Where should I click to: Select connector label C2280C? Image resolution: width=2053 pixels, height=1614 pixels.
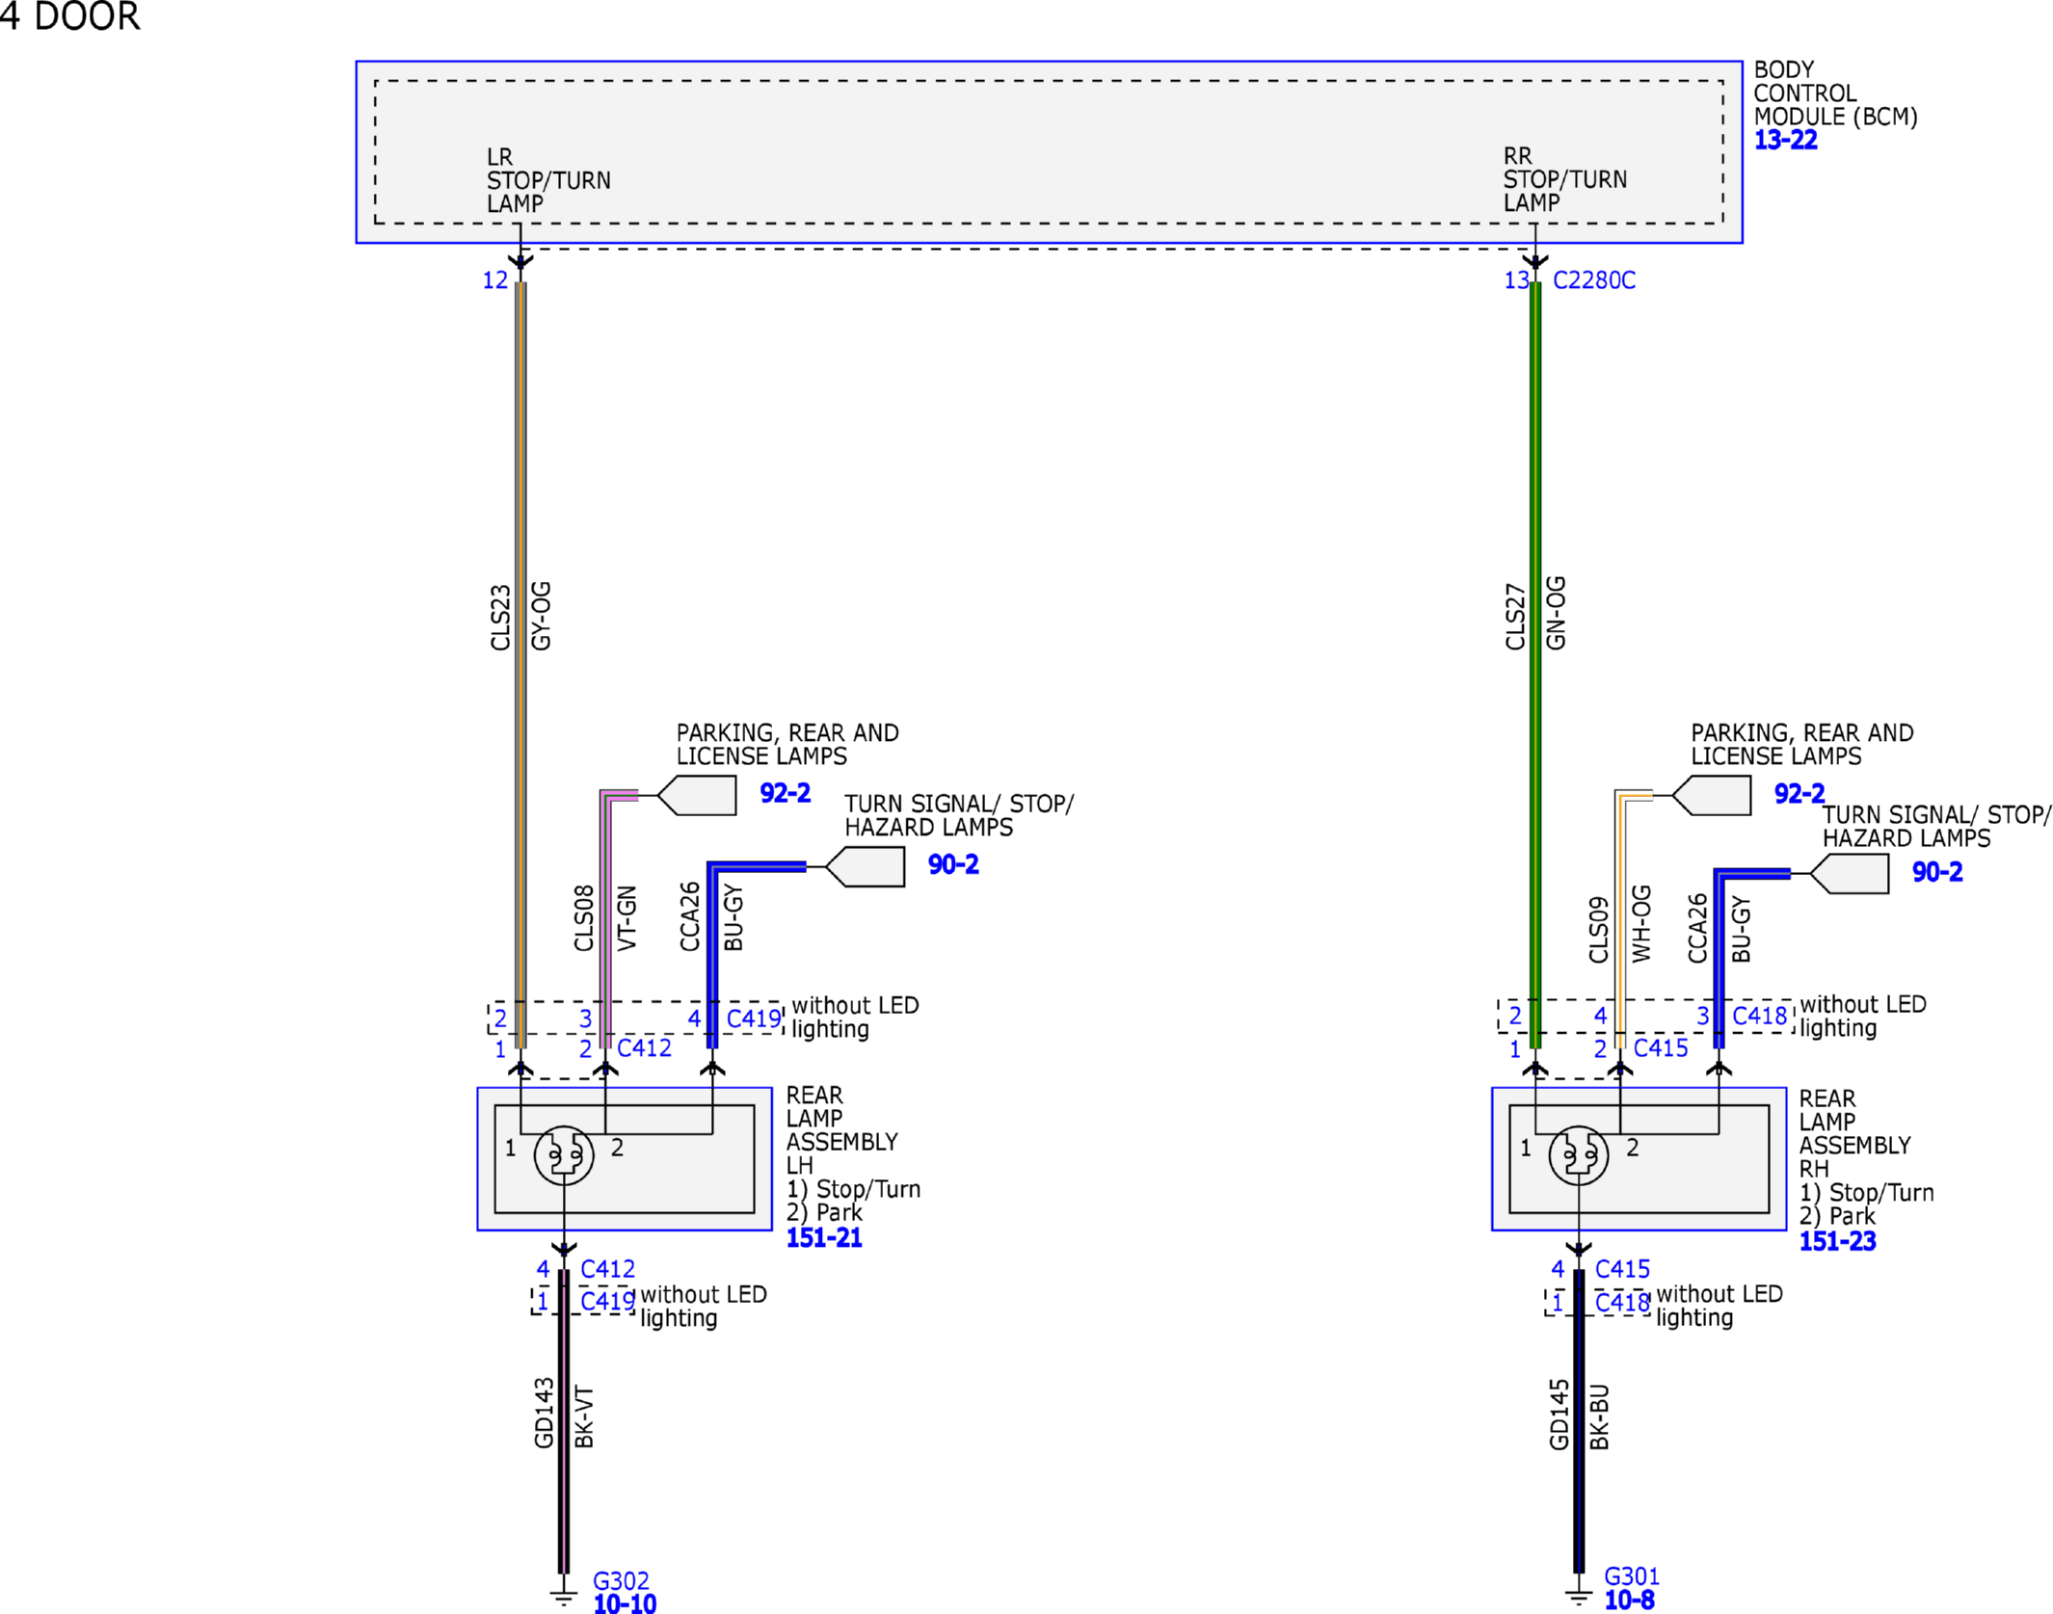pos(1594,280)
